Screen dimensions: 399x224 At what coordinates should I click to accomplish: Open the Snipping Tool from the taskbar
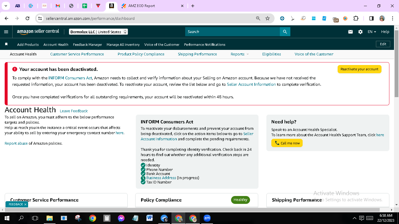click(78, 218)
